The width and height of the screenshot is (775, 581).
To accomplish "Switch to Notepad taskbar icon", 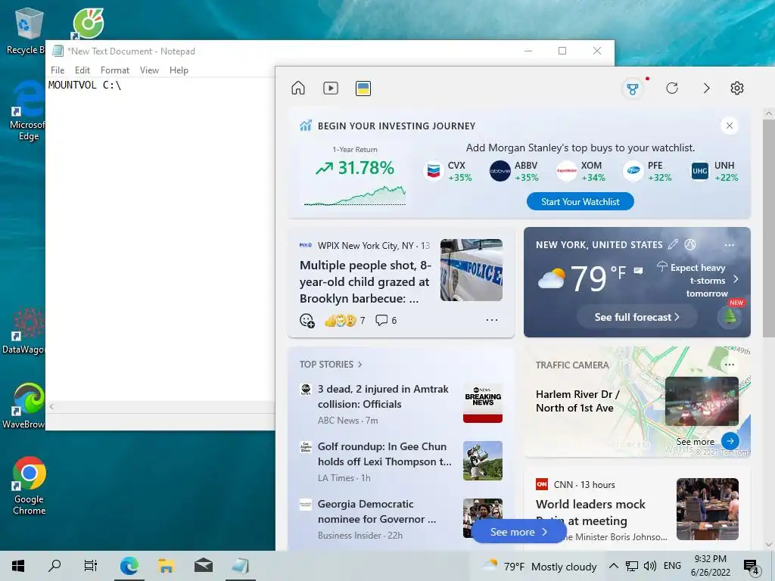I will 240,566.
